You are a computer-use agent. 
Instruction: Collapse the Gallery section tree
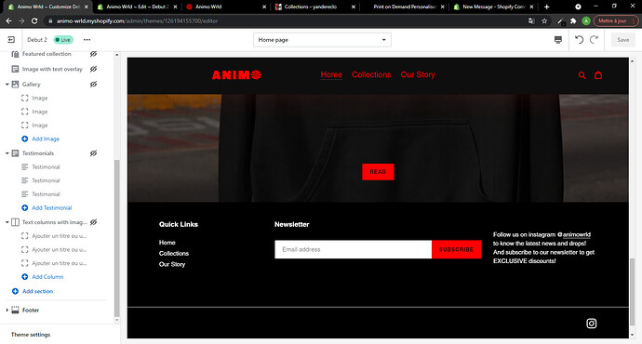pos(7,85)
